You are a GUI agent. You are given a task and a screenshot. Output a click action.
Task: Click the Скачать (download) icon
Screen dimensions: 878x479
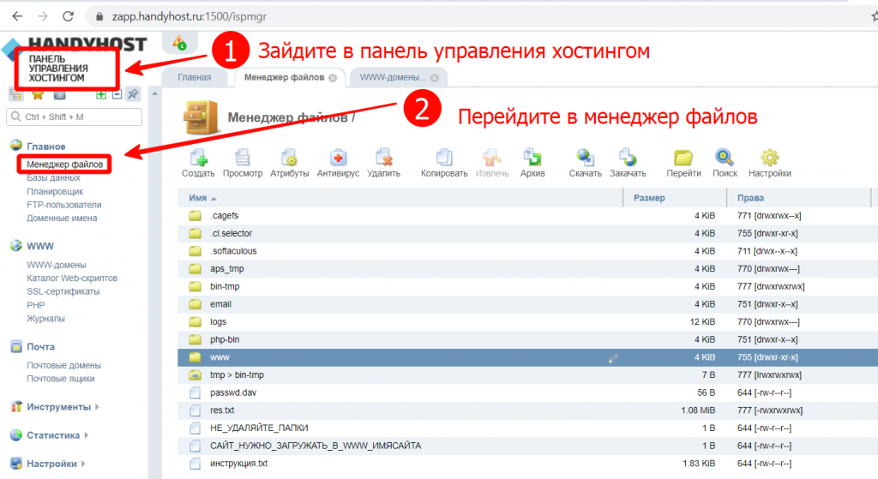point(585,159)
